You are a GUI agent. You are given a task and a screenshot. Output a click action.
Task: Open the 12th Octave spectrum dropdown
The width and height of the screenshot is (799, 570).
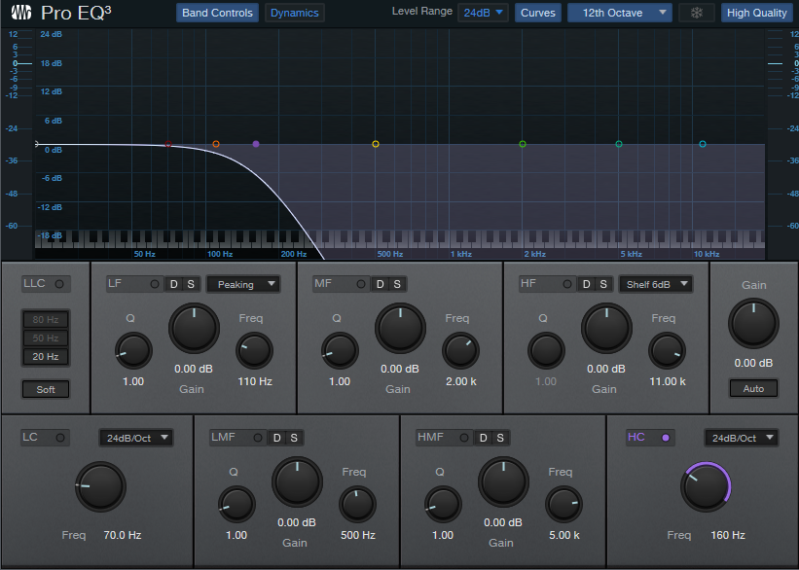(620, 13)
